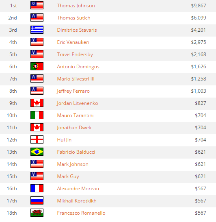Select the Eric Vanauken name link
Screen dimensions: 216x222
[73, 42]
